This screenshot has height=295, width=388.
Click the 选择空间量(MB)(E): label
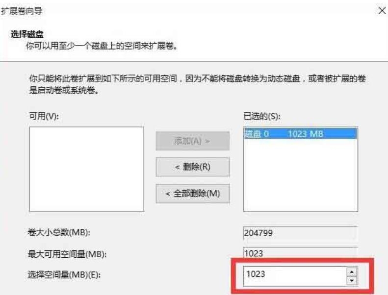[x=64, y=274]
